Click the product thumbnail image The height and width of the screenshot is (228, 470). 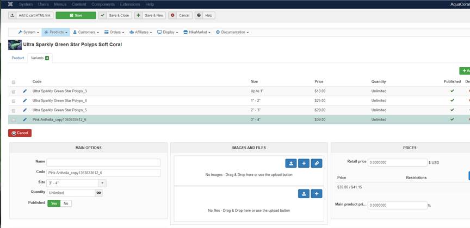pos(15,45)
